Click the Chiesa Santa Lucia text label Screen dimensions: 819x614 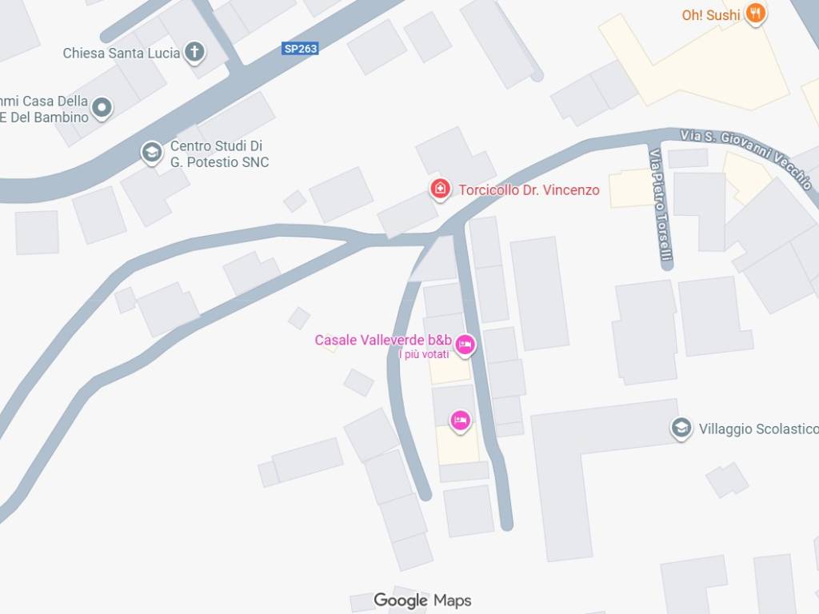point(122,53)
